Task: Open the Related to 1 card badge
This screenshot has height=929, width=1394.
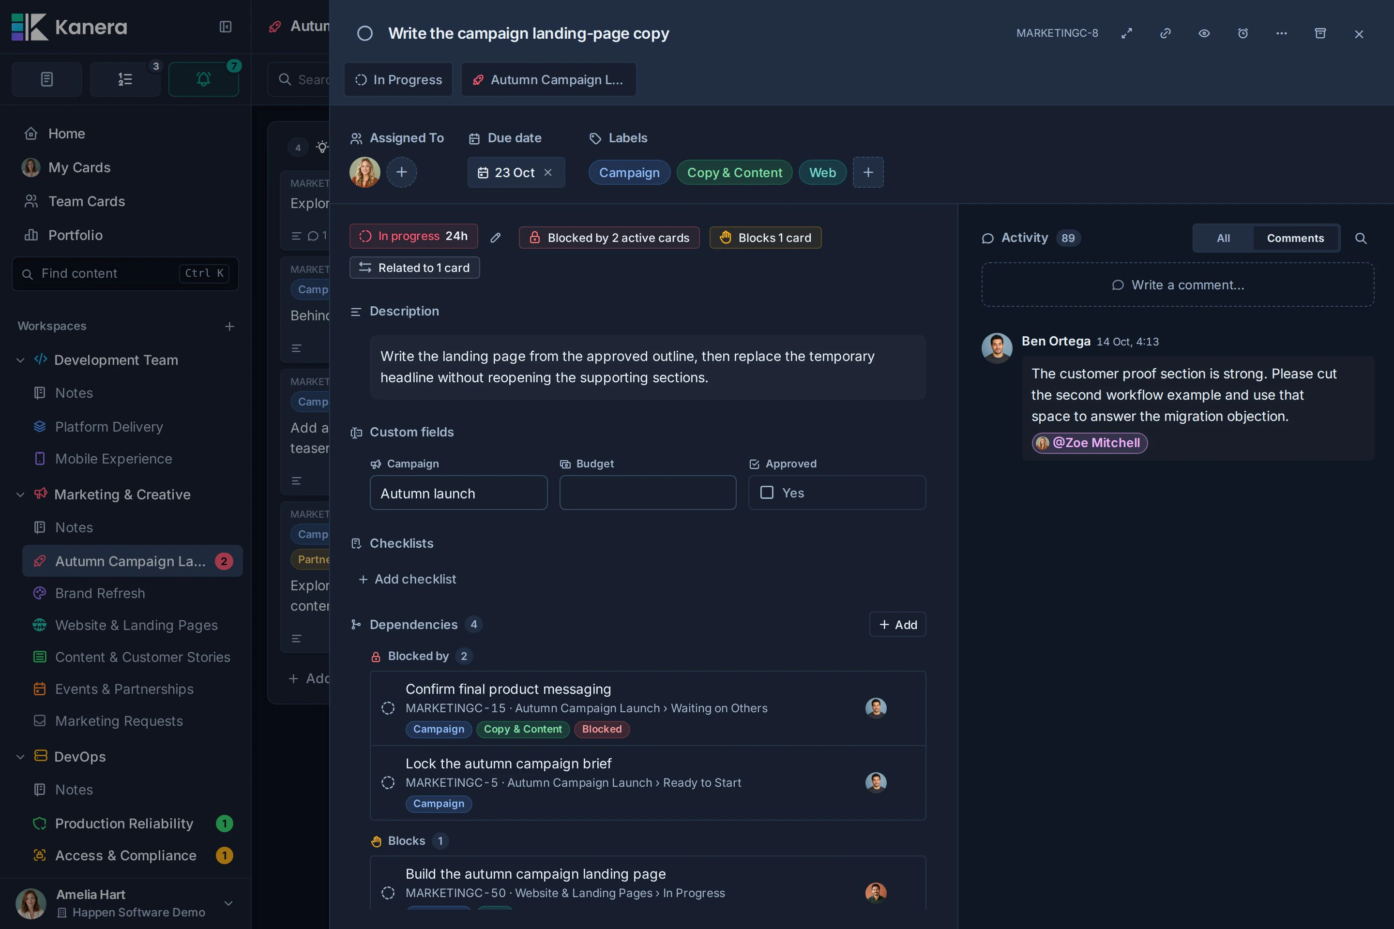Action: click(x=415, y=268)
